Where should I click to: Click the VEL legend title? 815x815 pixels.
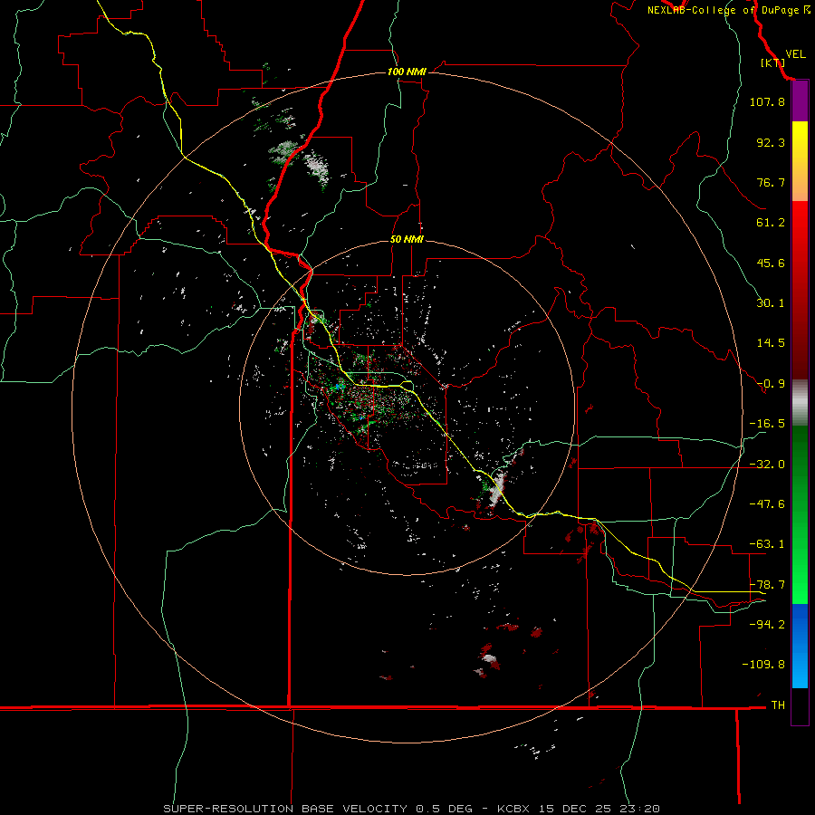click(795, 54)
